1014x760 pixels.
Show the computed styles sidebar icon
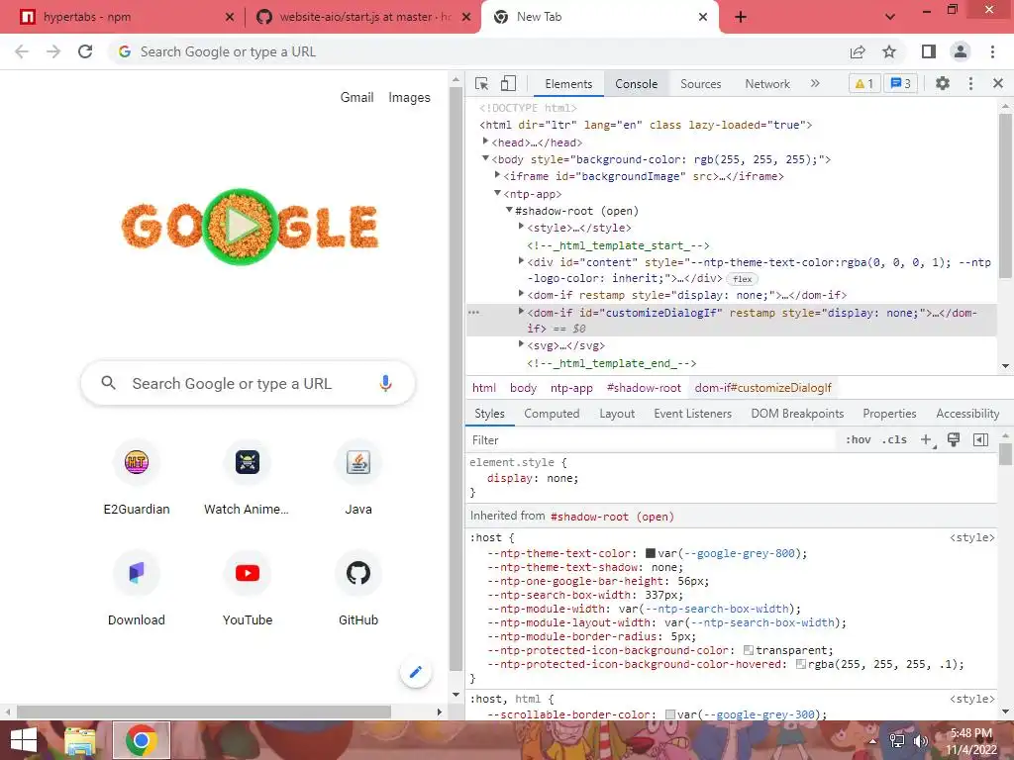pyautogui.click(x=980, y=440)
